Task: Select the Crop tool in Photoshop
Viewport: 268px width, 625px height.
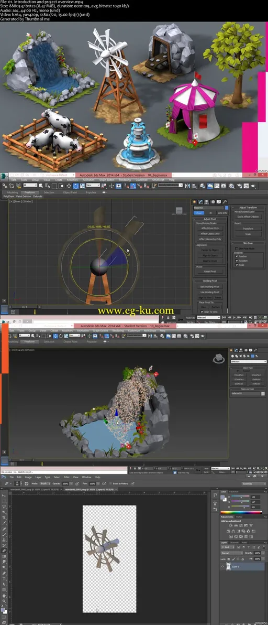Action: click(x=4, y=518)
